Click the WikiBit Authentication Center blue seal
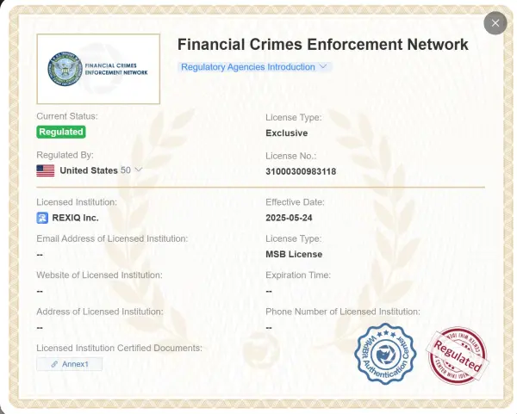 pyautogui.click(x=385, y=354)
